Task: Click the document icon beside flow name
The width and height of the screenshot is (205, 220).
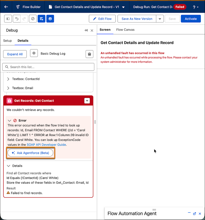Action: coord(50,7)
